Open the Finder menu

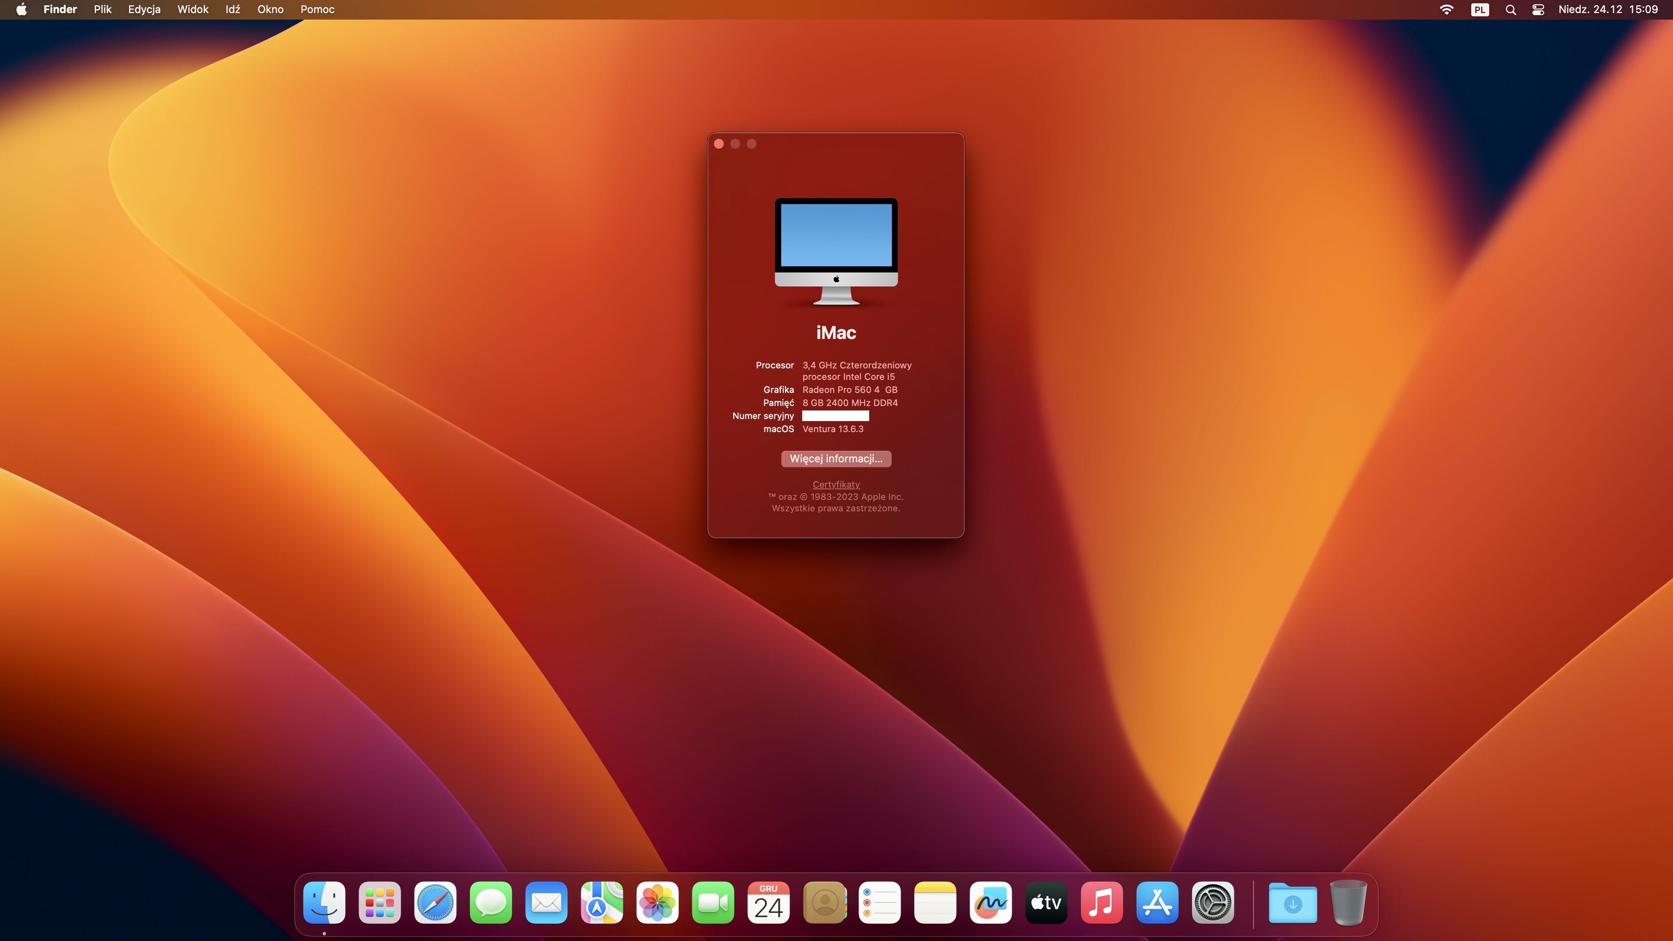(x=60, y=9)
